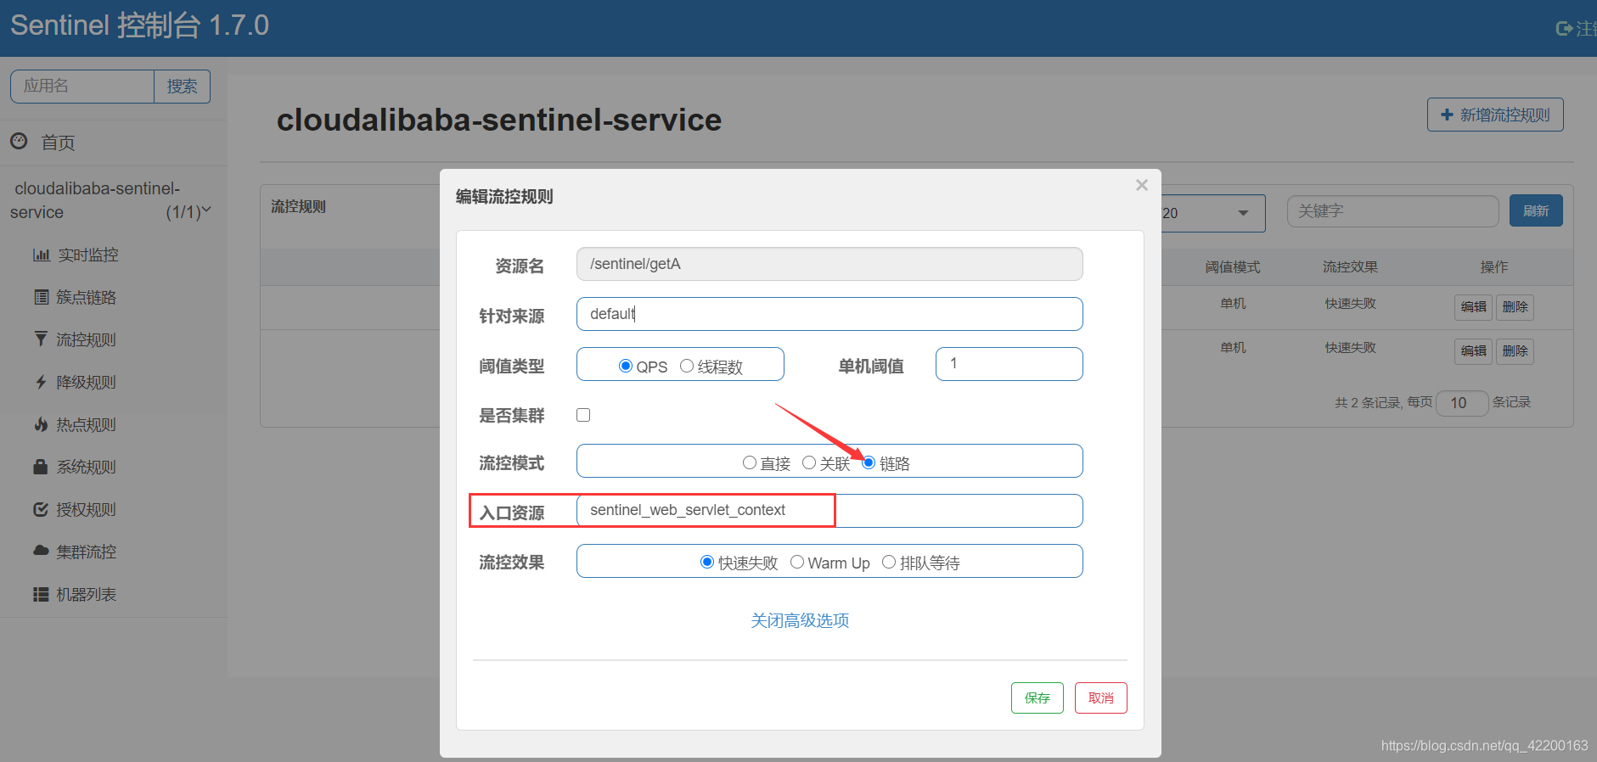Open 集群流控 menu item
The height and width of the screenshot is (762, 1597).
(x=86, y=552)
